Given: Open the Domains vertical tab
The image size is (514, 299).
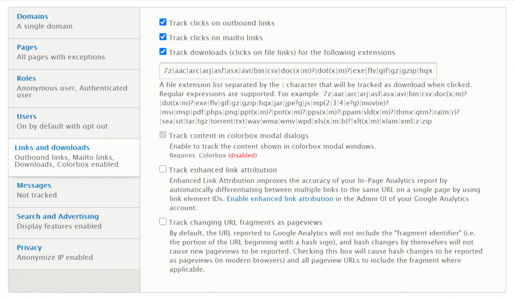Looking at the screenshot, I should pos(32,17).
